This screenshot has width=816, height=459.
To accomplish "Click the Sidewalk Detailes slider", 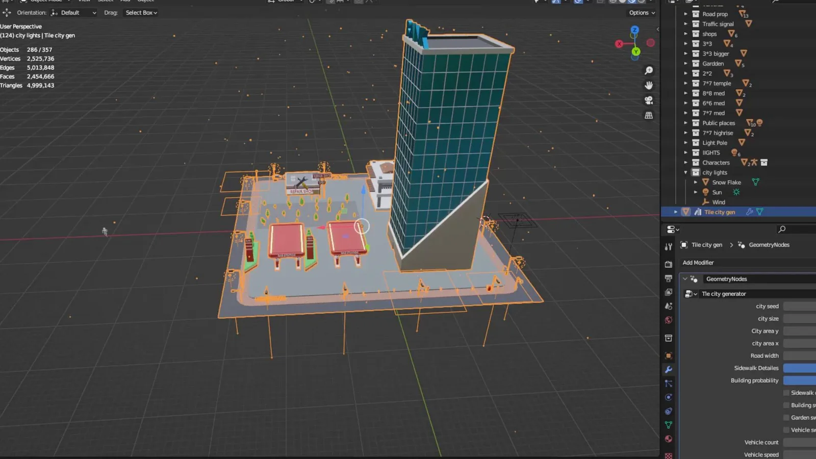I will [800, 368].
